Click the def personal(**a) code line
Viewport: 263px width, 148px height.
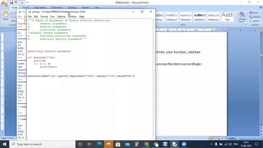42,58
